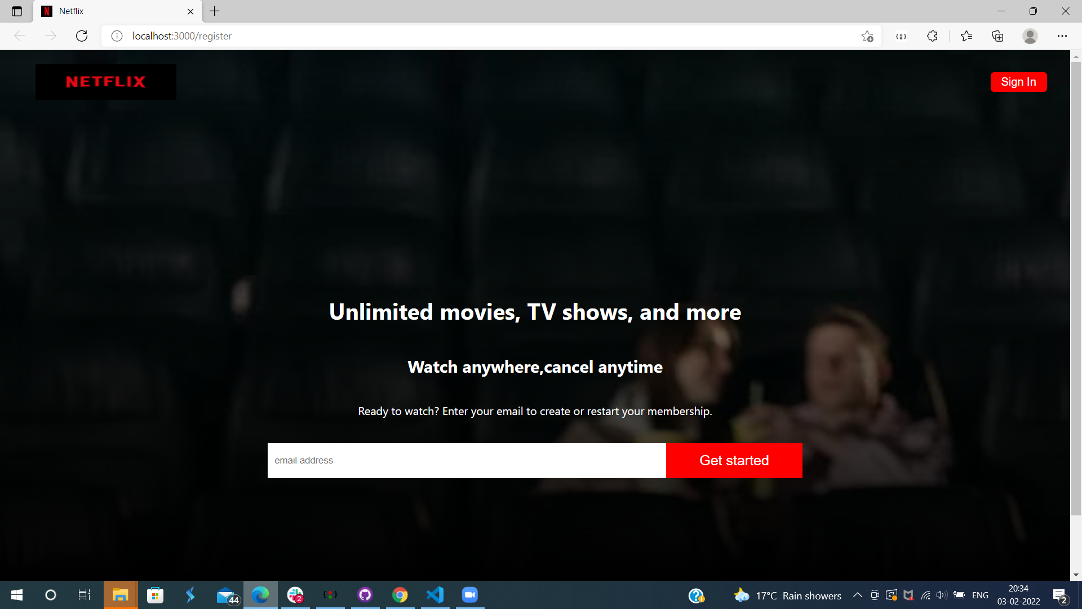
Task: Open the browser profile menu
Action: [1030, 36]
